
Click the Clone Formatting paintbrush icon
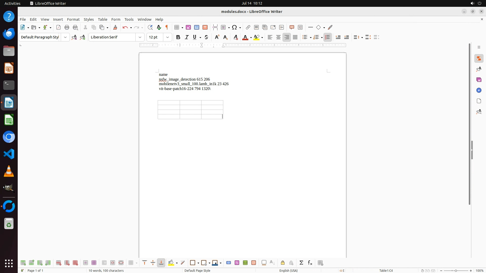click(x=115, y=27)
